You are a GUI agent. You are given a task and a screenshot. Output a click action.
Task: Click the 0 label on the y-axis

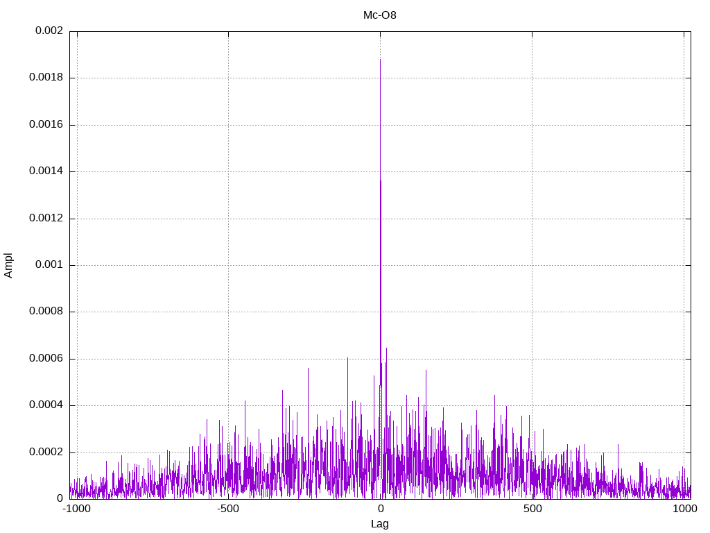(60, 499)
